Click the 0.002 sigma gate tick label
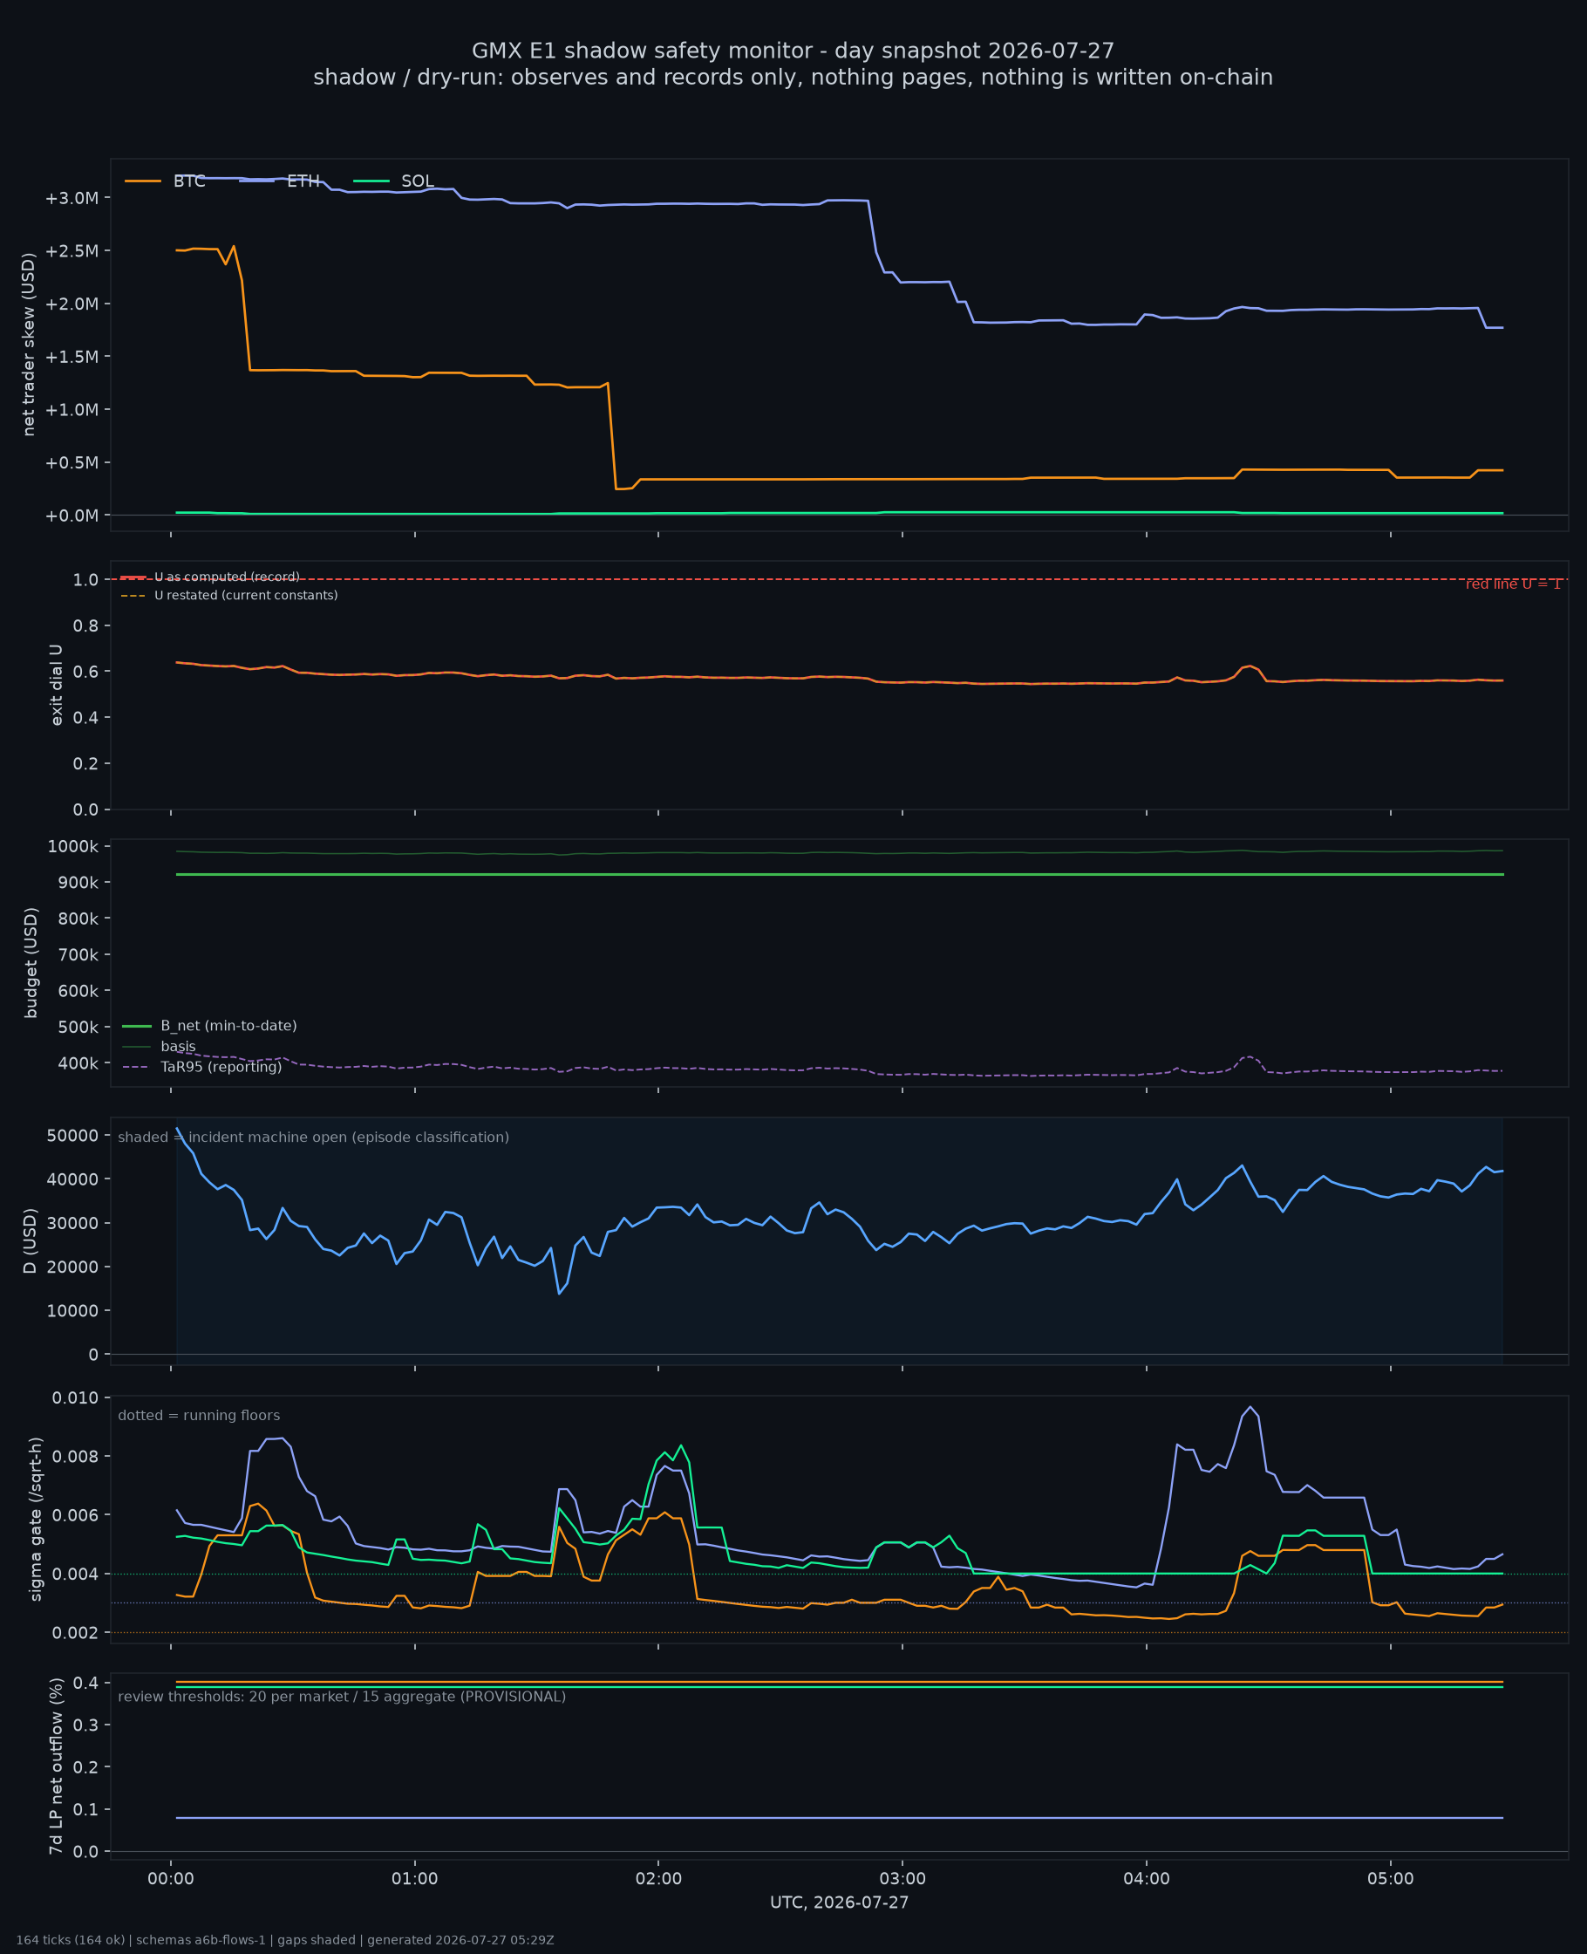This screenshot has width=1587, height=1954. click(75, 1633)
